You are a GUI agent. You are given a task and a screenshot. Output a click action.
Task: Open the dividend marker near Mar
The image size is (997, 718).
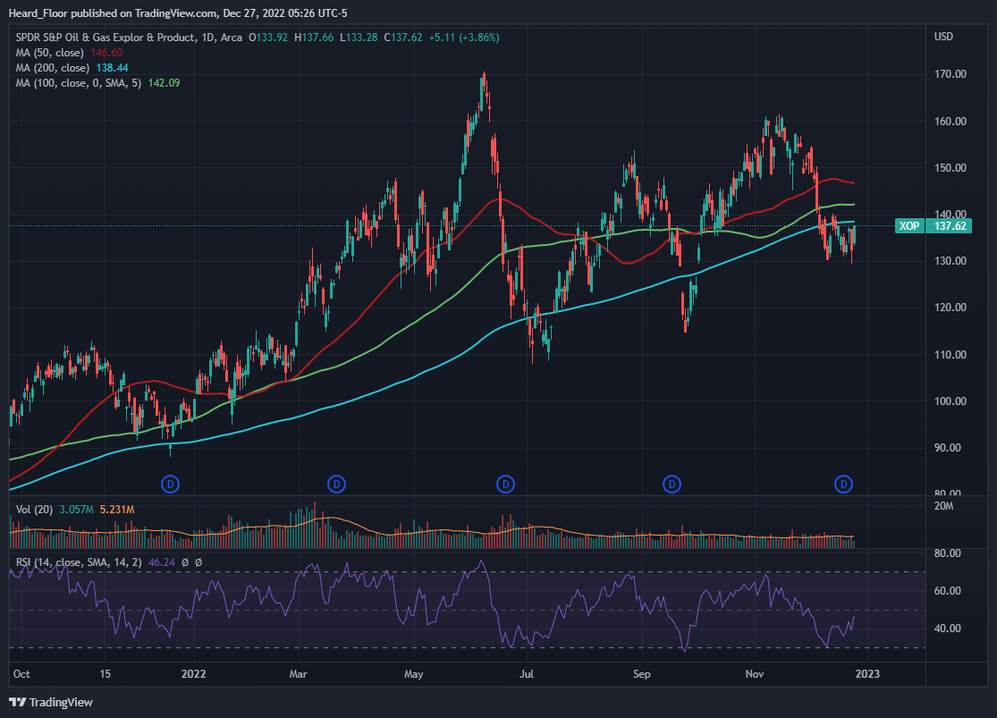pos(336,484)
